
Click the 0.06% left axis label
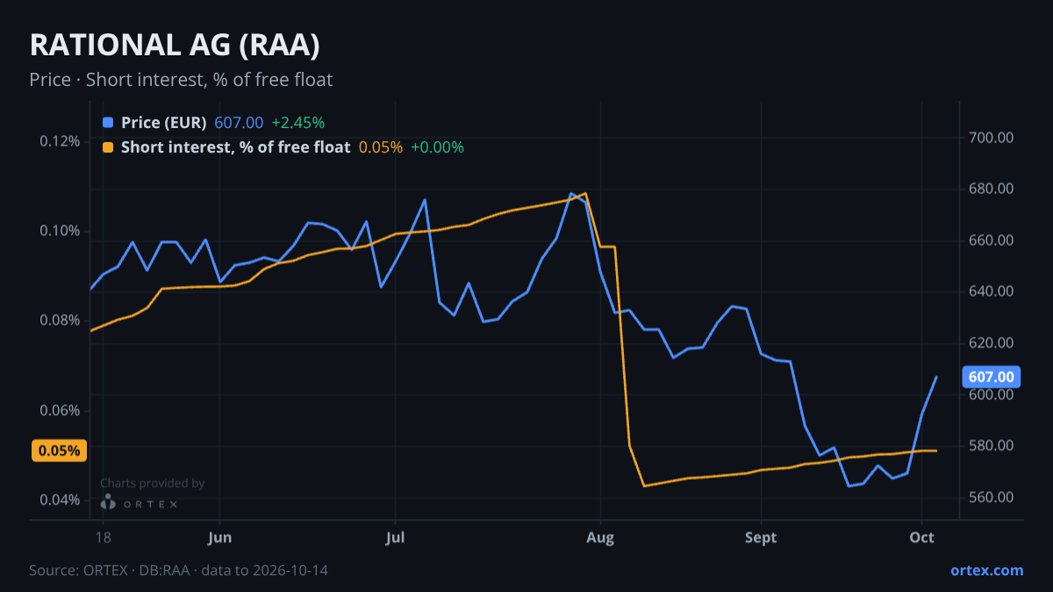click(60, 410)
